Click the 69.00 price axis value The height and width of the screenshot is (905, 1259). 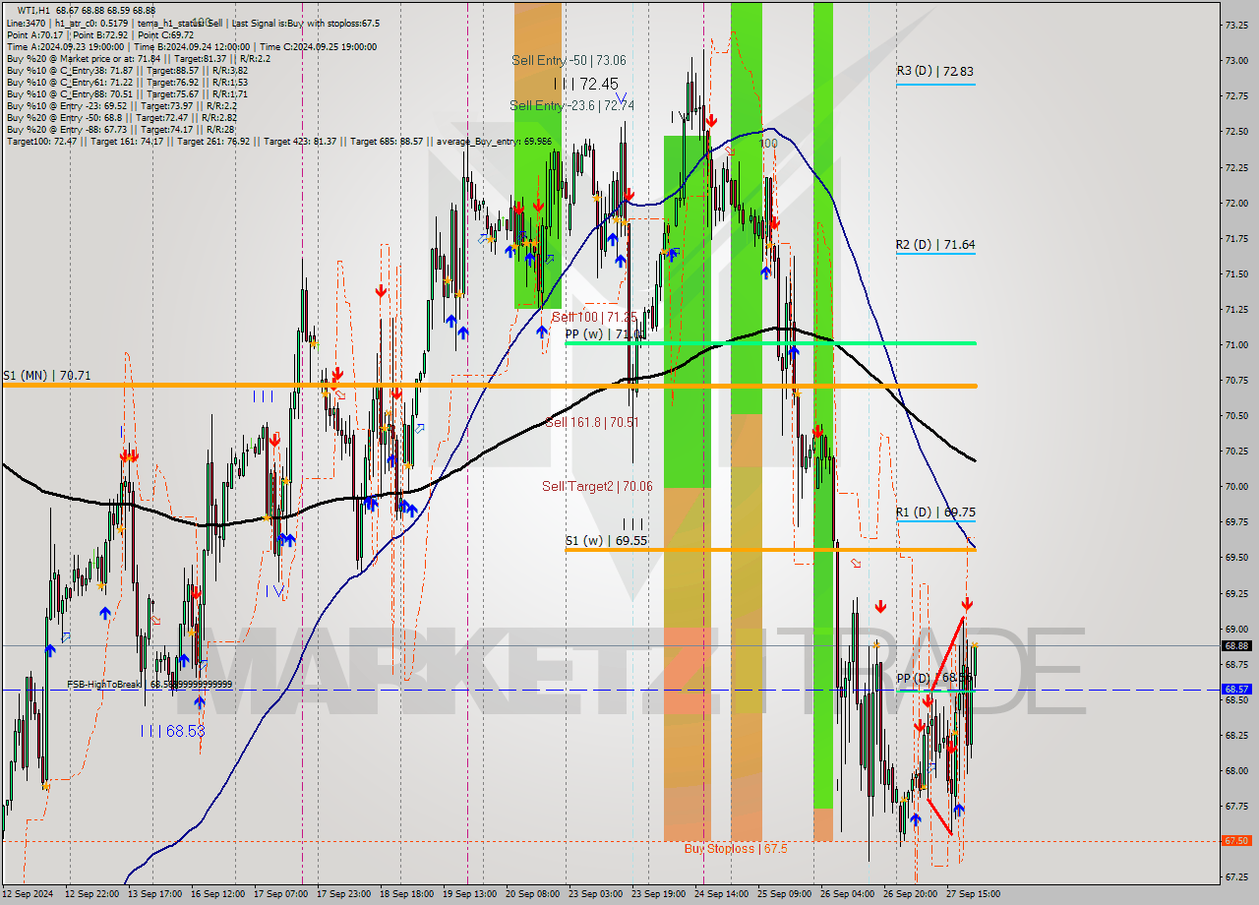coord(1236,629)
